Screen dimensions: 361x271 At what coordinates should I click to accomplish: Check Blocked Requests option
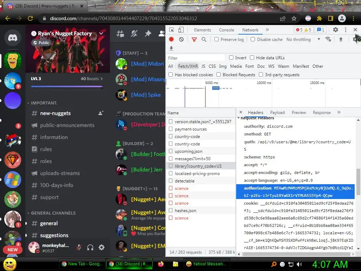(219, 74)
